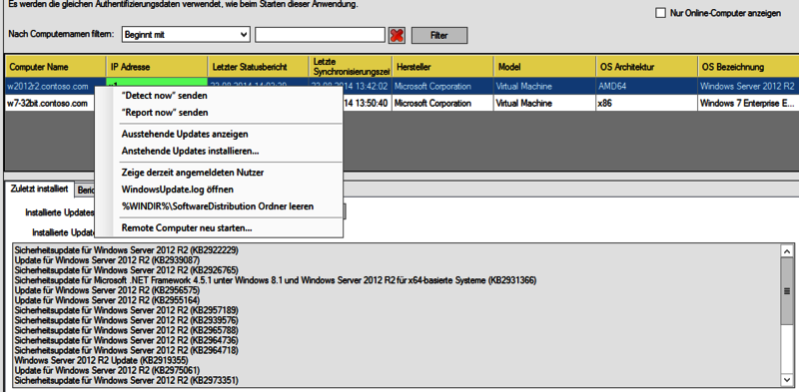The image size is (799, 392).
Task: Choose 'WindowsUpdate.log öffnen' menu entry
Action: click(x=178, y=190)
